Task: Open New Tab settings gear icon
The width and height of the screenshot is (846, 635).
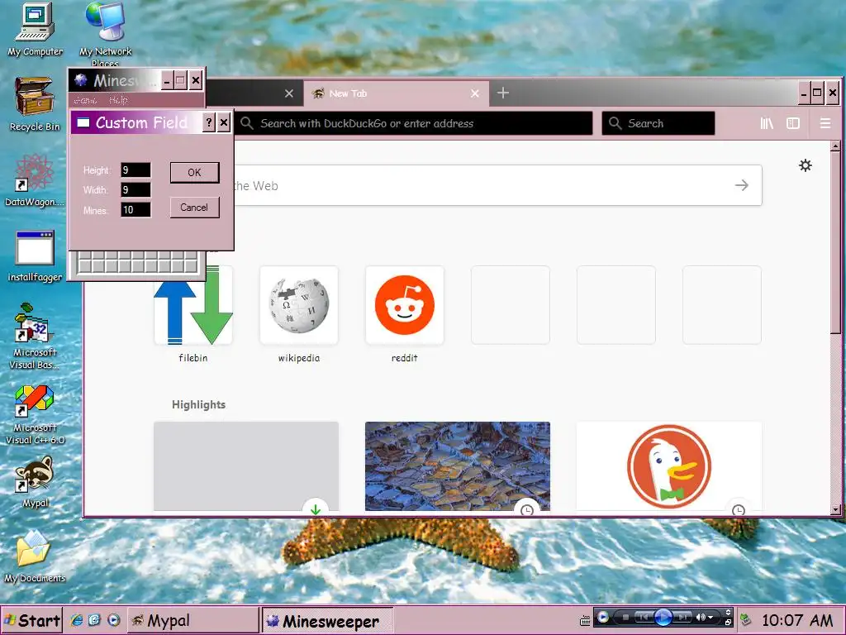Action: pos(805,165)
